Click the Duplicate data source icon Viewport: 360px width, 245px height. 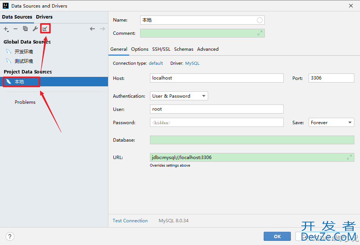(25, 29)
